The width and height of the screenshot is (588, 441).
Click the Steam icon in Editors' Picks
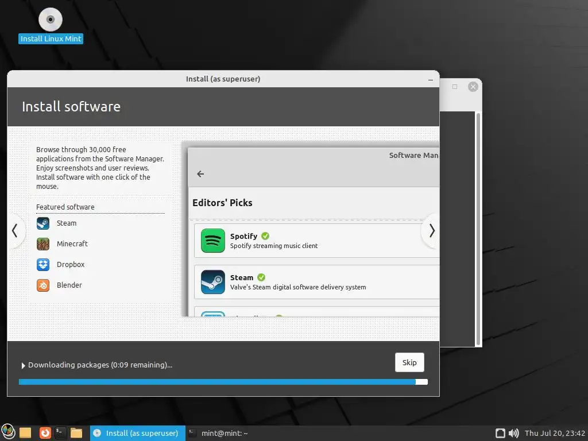coord(213,281)
